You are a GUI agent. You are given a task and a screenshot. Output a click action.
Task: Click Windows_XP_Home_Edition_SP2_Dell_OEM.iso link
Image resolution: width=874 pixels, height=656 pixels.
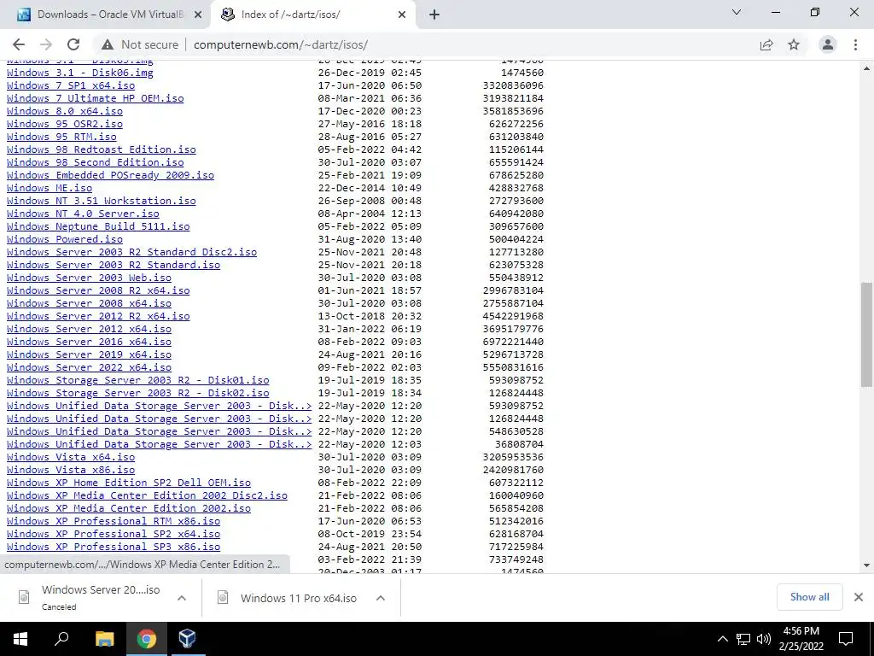click(x=129, y=483)
